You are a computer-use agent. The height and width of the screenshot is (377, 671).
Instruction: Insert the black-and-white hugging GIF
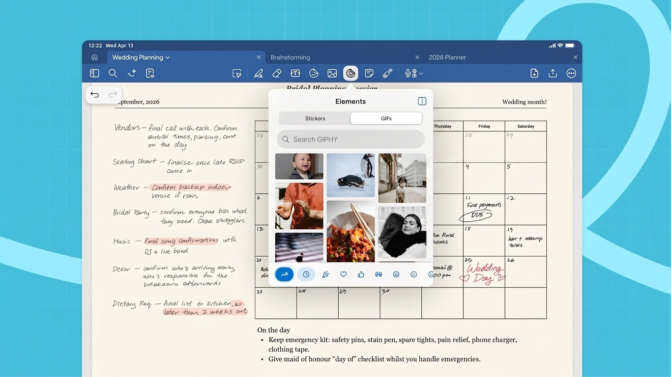(x=402, y=232)
